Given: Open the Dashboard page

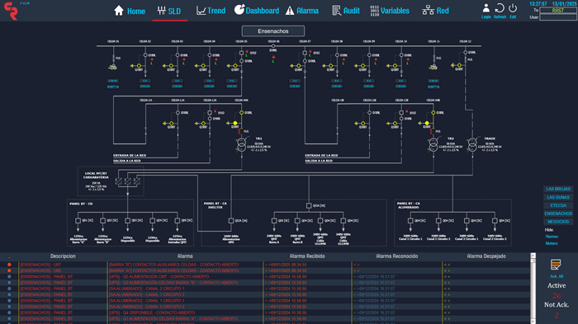Looking at the screenshot, I should [257, 11].
